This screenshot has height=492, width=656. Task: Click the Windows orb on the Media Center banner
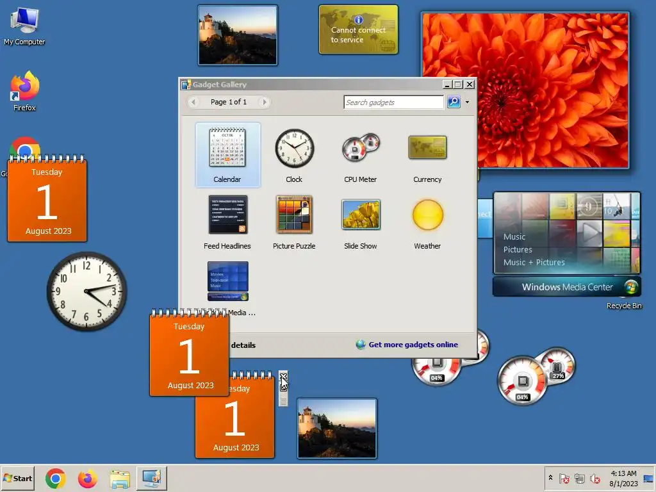(x=631, y=287)
